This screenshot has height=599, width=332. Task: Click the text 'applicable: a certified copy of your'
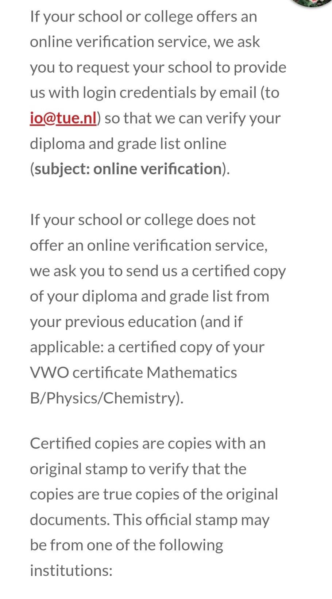coord(147,347)
